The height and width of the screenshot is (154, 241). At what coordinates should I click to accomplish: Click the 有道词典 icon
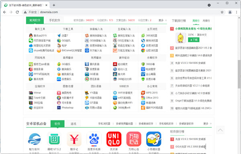143,103
